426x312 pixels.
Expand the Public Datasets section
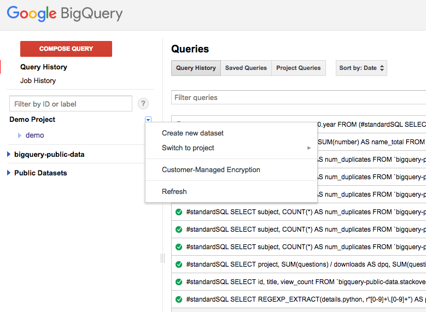pyautogui.click(x=9, y=173)
